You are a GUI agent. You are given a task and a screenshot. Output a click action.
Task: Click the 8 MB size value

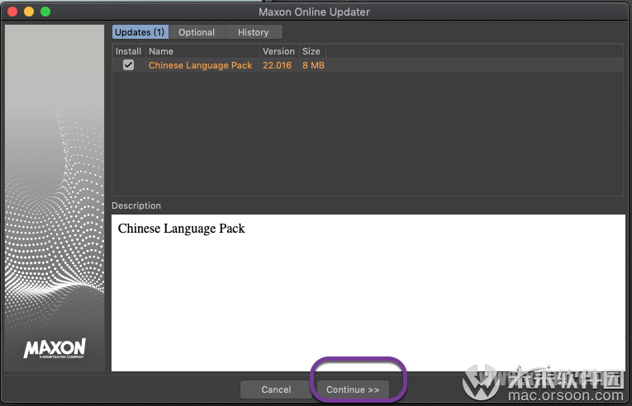coord(313,65)
